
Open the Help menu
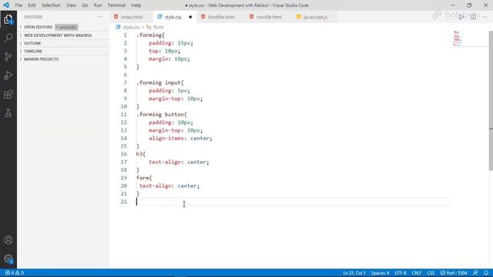click(136, 5)
